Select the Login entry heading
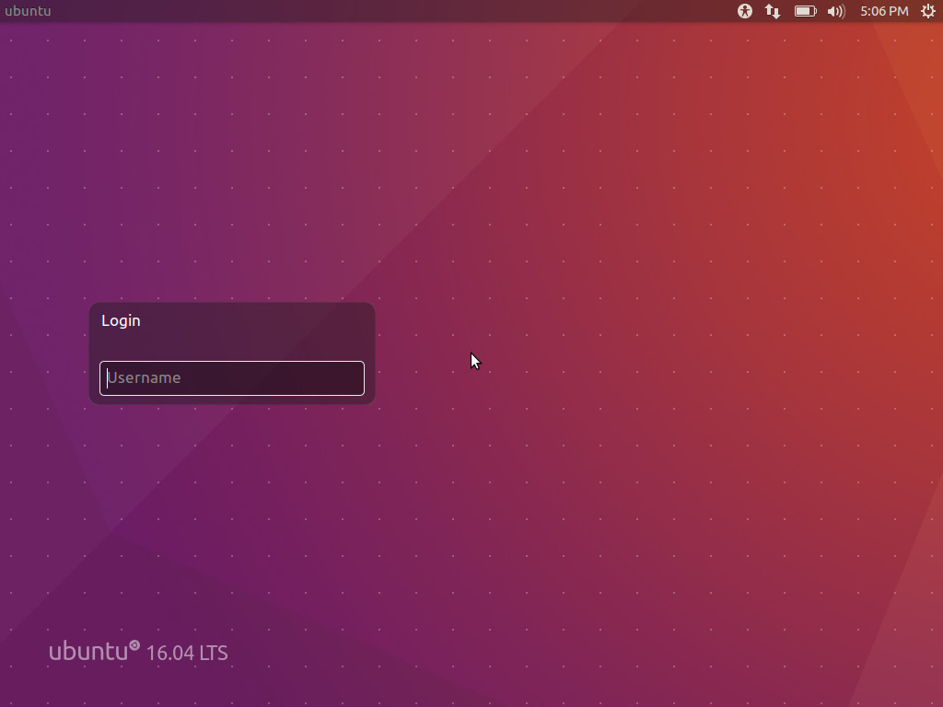Screen dimensions: 943x707 click(x=121, y=320)
